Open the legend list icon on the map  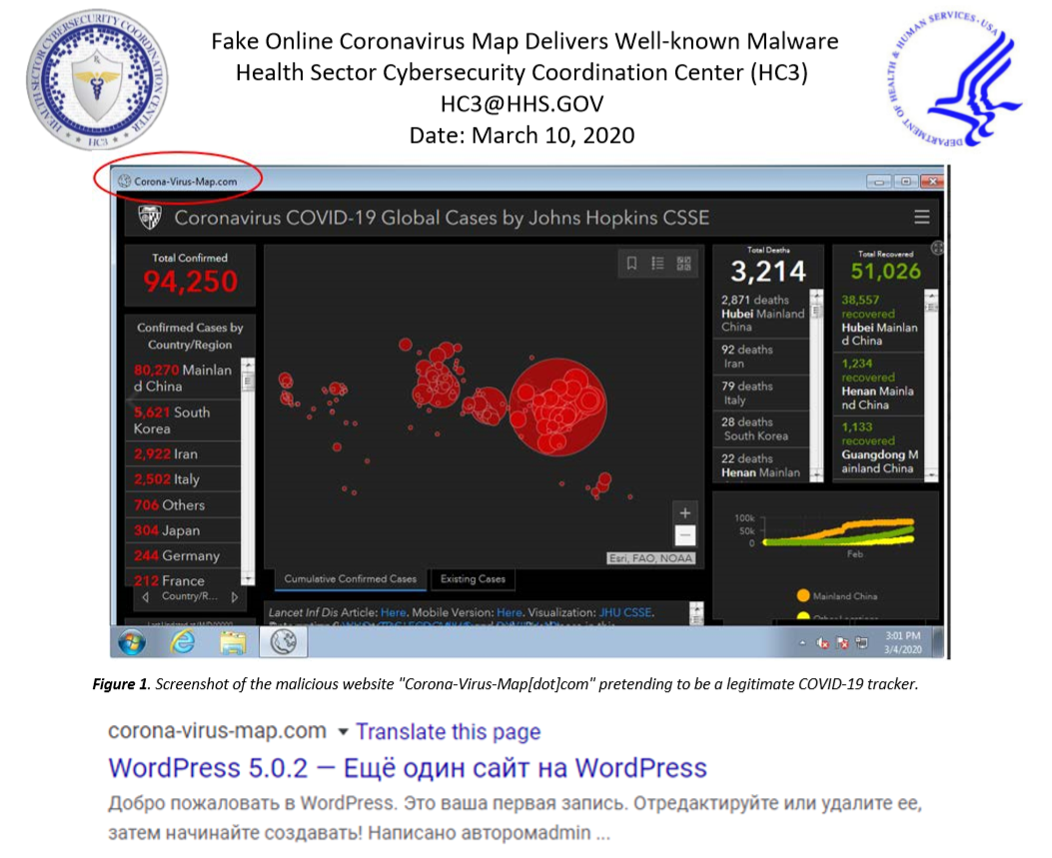657,263
